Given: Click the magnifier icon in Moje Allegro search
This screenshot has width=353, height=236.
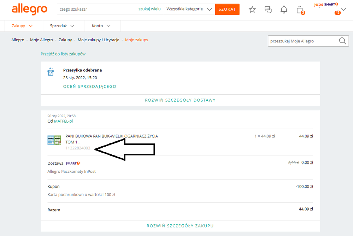Looking at the screenshot, I should (x=342, y=41).
